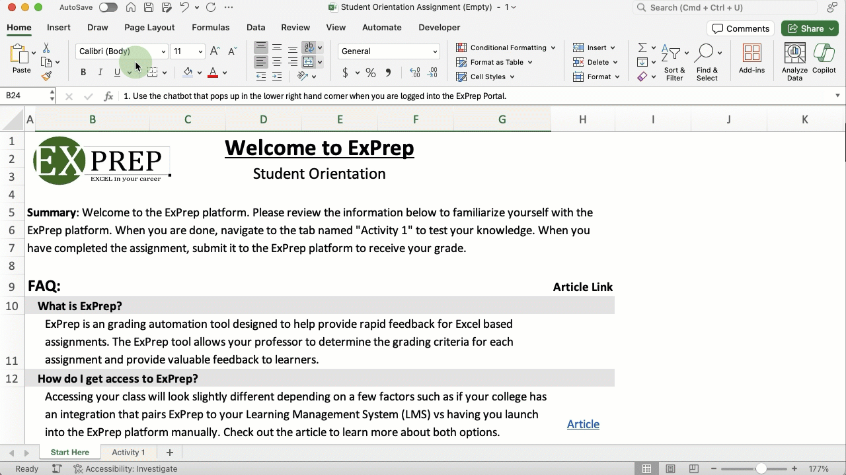Switch to the Activity 1 sheet tab
The image size is (846, 475).
(x=128, y=452)
